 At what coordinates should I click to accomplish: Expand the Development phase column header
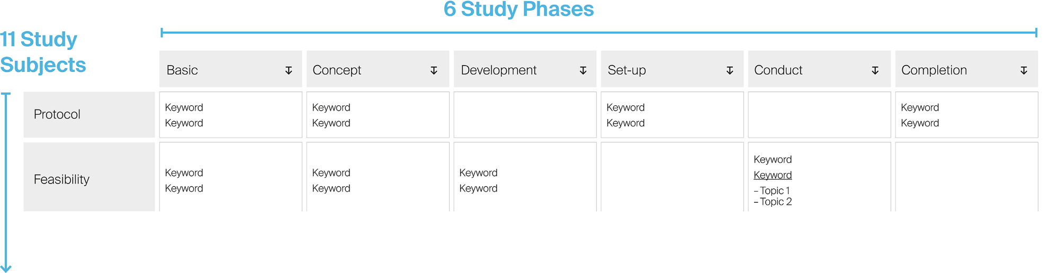tap(525, 69)
